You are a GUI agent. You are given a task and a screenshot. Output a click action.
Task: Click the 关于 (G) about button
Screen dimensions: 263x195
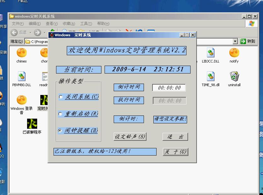[x=175, y=152]
